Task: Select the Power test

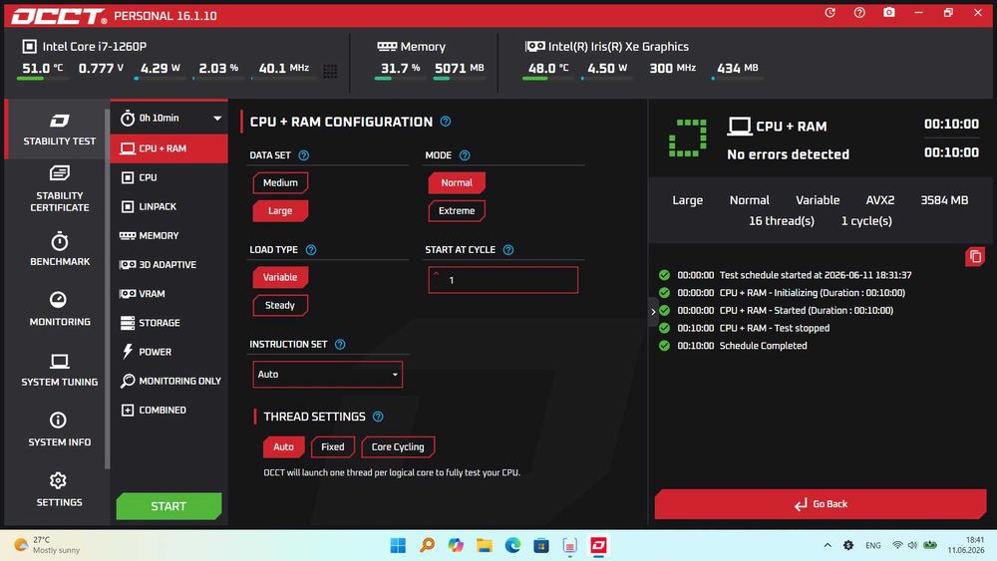Action: coord(169,352)
